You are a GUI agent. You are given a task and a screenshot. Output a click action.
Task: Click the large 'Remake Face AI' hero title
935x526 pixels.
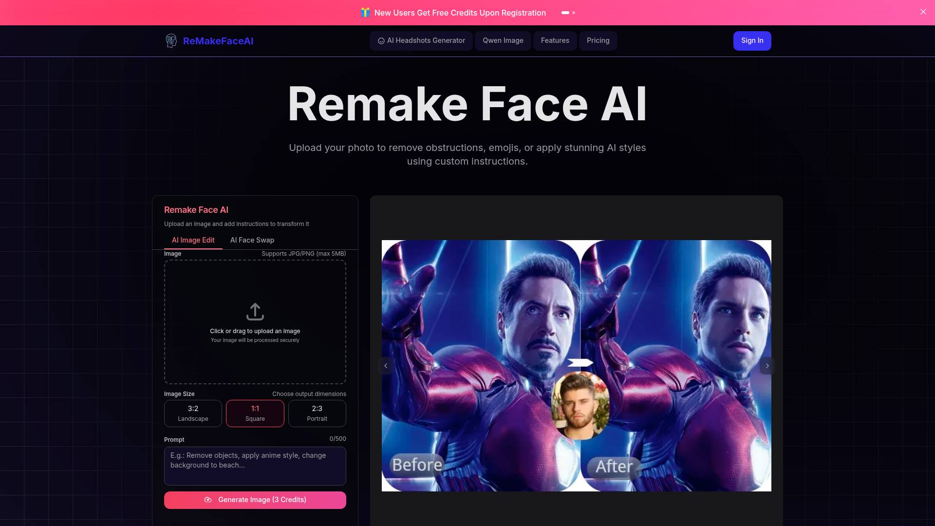click(x=467, y=104)
